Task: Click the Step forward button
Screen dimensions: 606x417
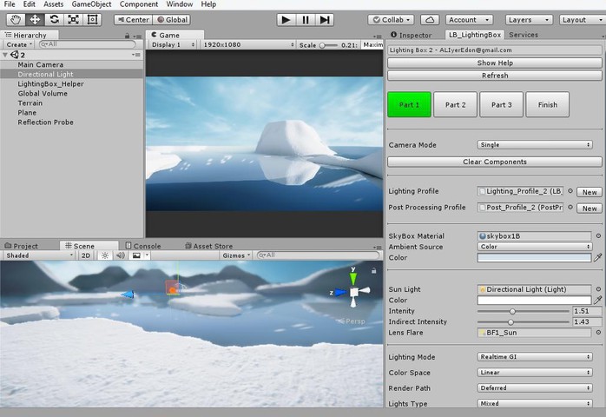Action: [x=325, y=20]
